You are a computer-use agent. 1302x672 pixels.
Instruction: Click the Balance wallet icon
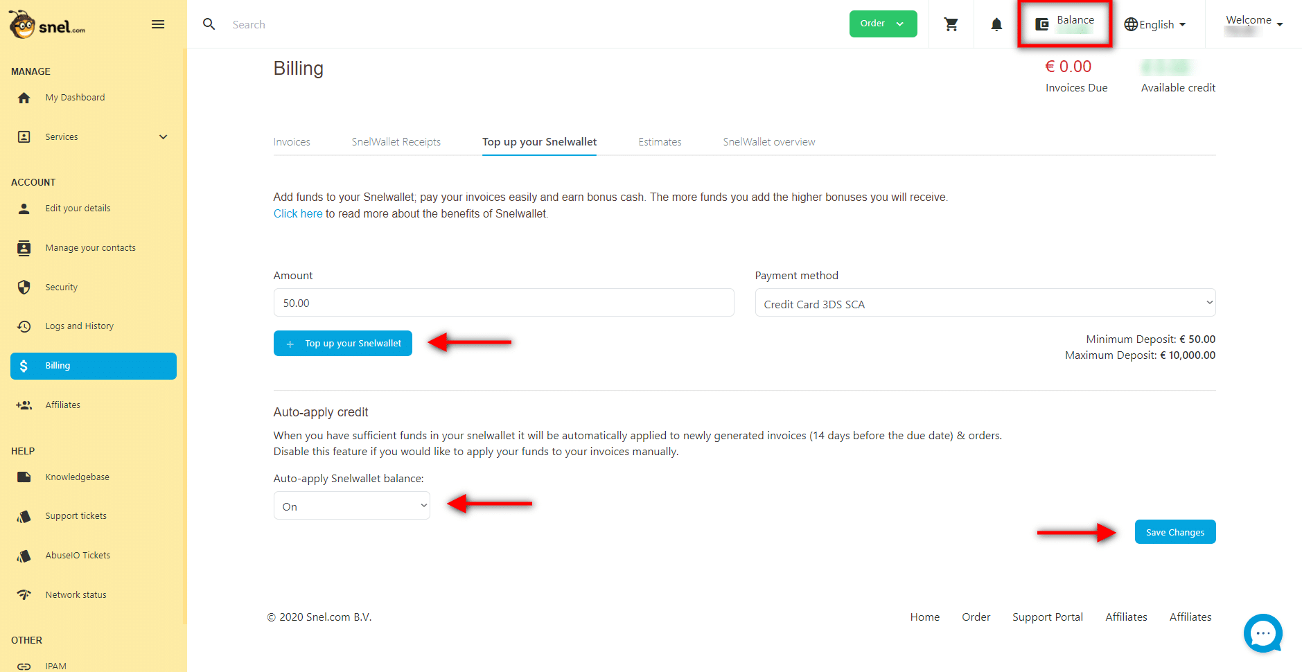point(1042,24)
